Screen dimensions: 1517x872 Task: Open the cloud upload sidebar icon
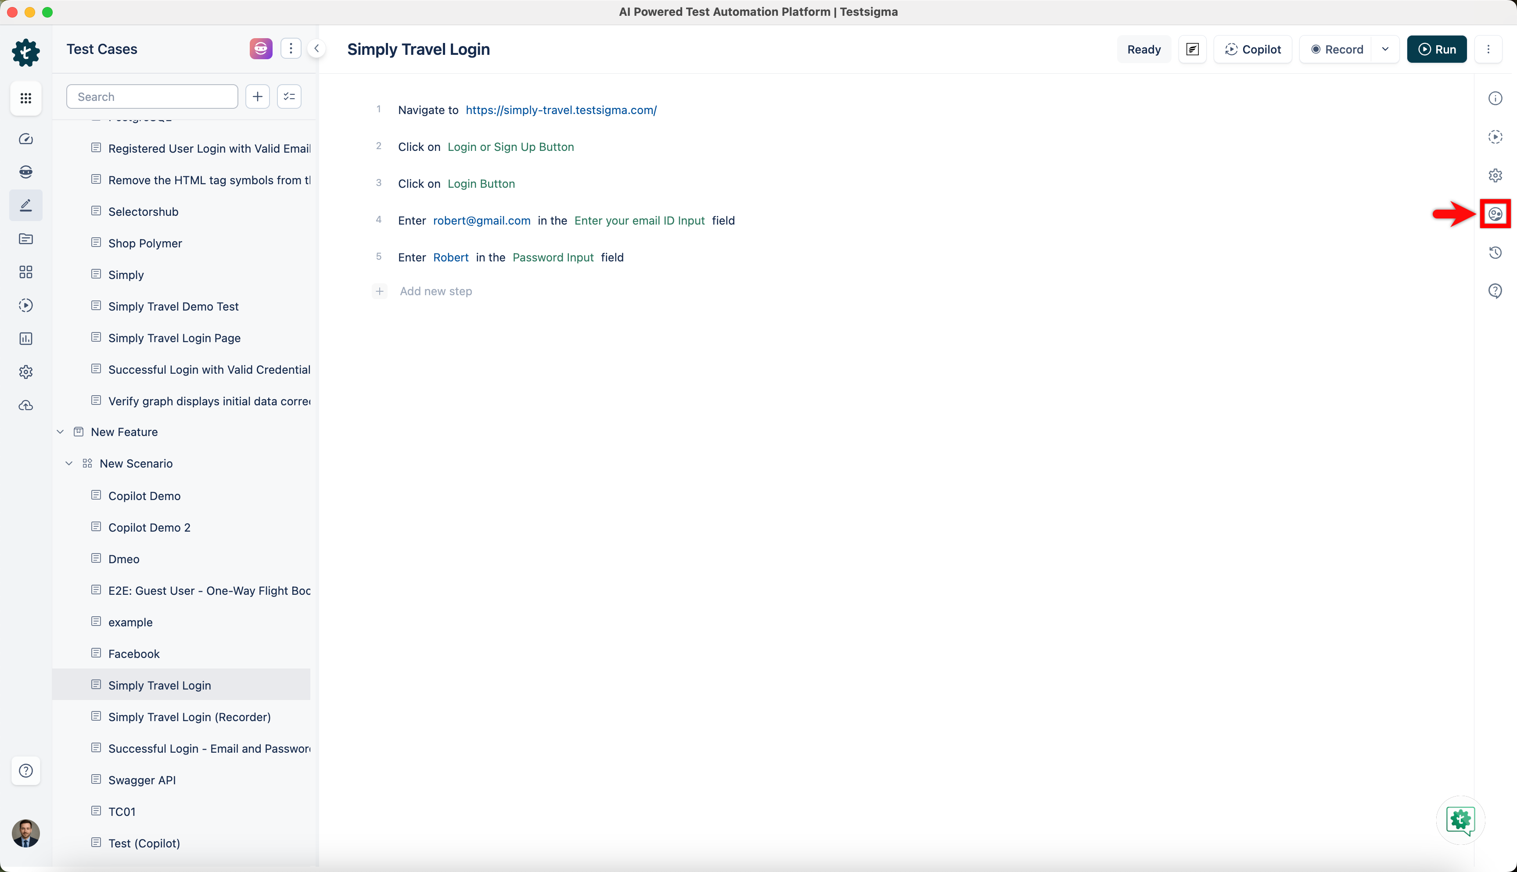[26, 405]
